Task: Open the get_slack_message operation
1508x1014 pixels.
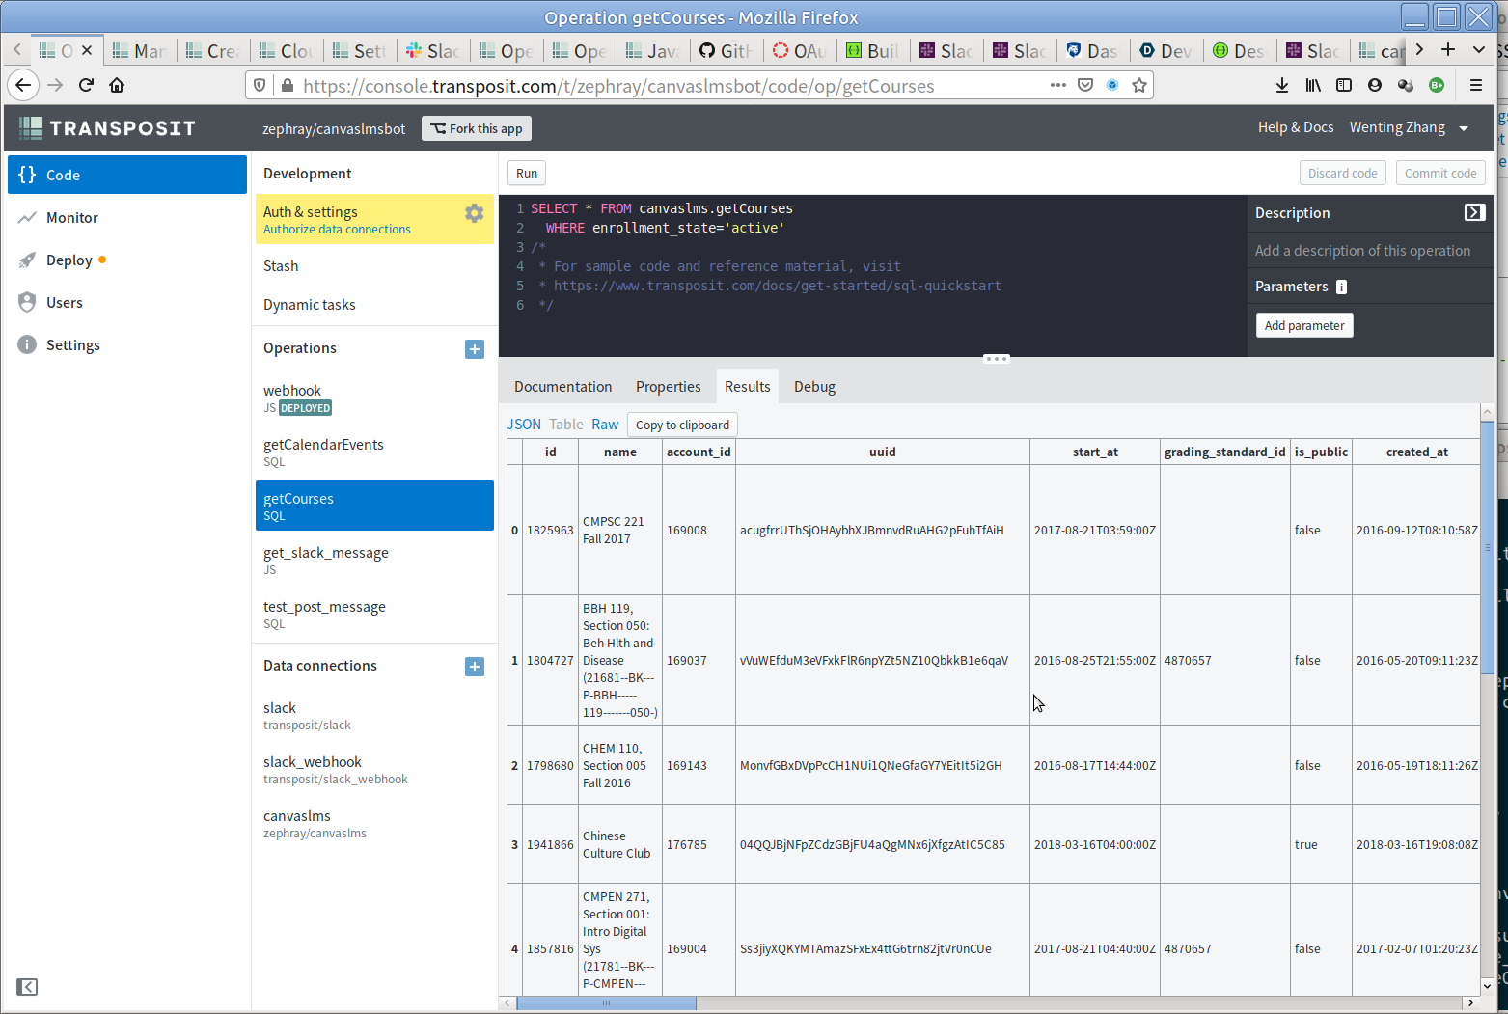Action: [374, 561]
